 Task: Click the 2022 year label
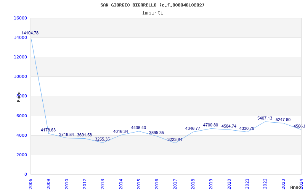[x=265, y=184]
